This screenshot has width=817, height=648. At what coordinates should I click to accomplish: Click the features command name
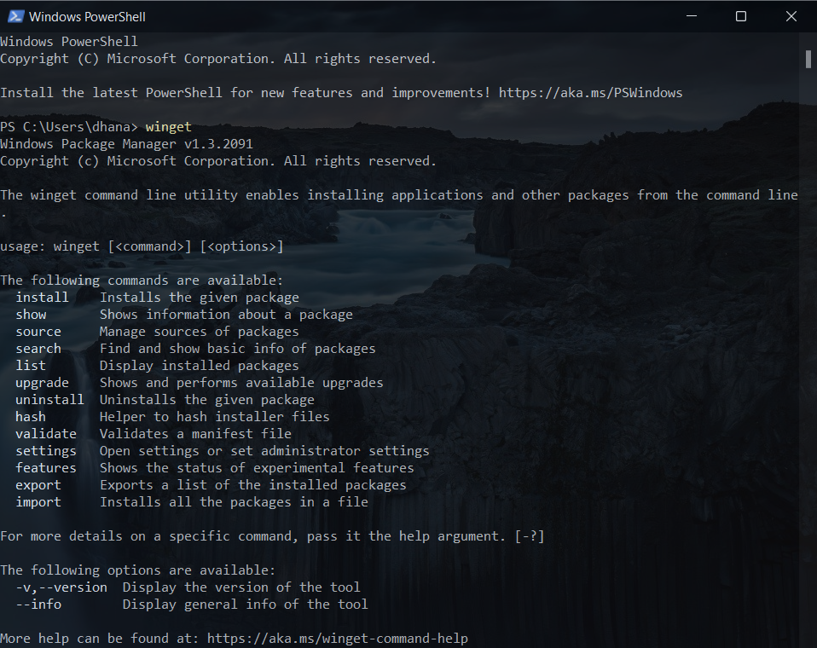[46, 468]
